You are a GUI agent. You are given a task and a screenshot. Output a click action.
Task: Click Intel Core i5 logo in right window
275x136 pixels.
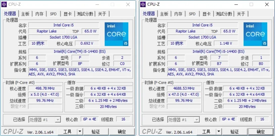[255, 34]
